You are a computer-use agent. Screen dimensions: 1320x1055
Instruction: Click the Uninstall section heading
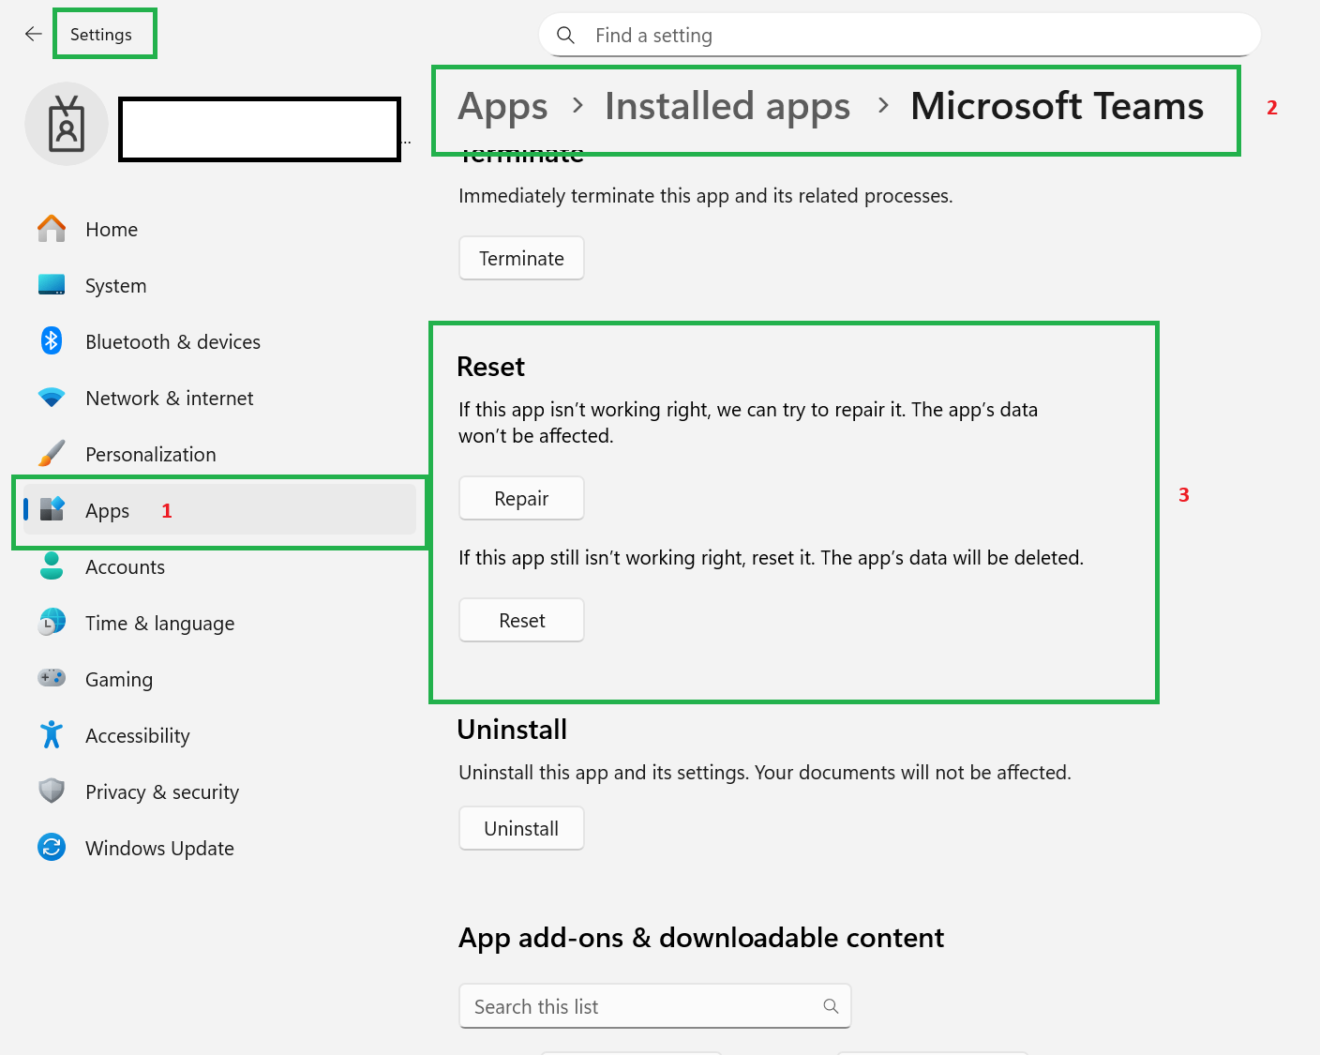point(512,730)
